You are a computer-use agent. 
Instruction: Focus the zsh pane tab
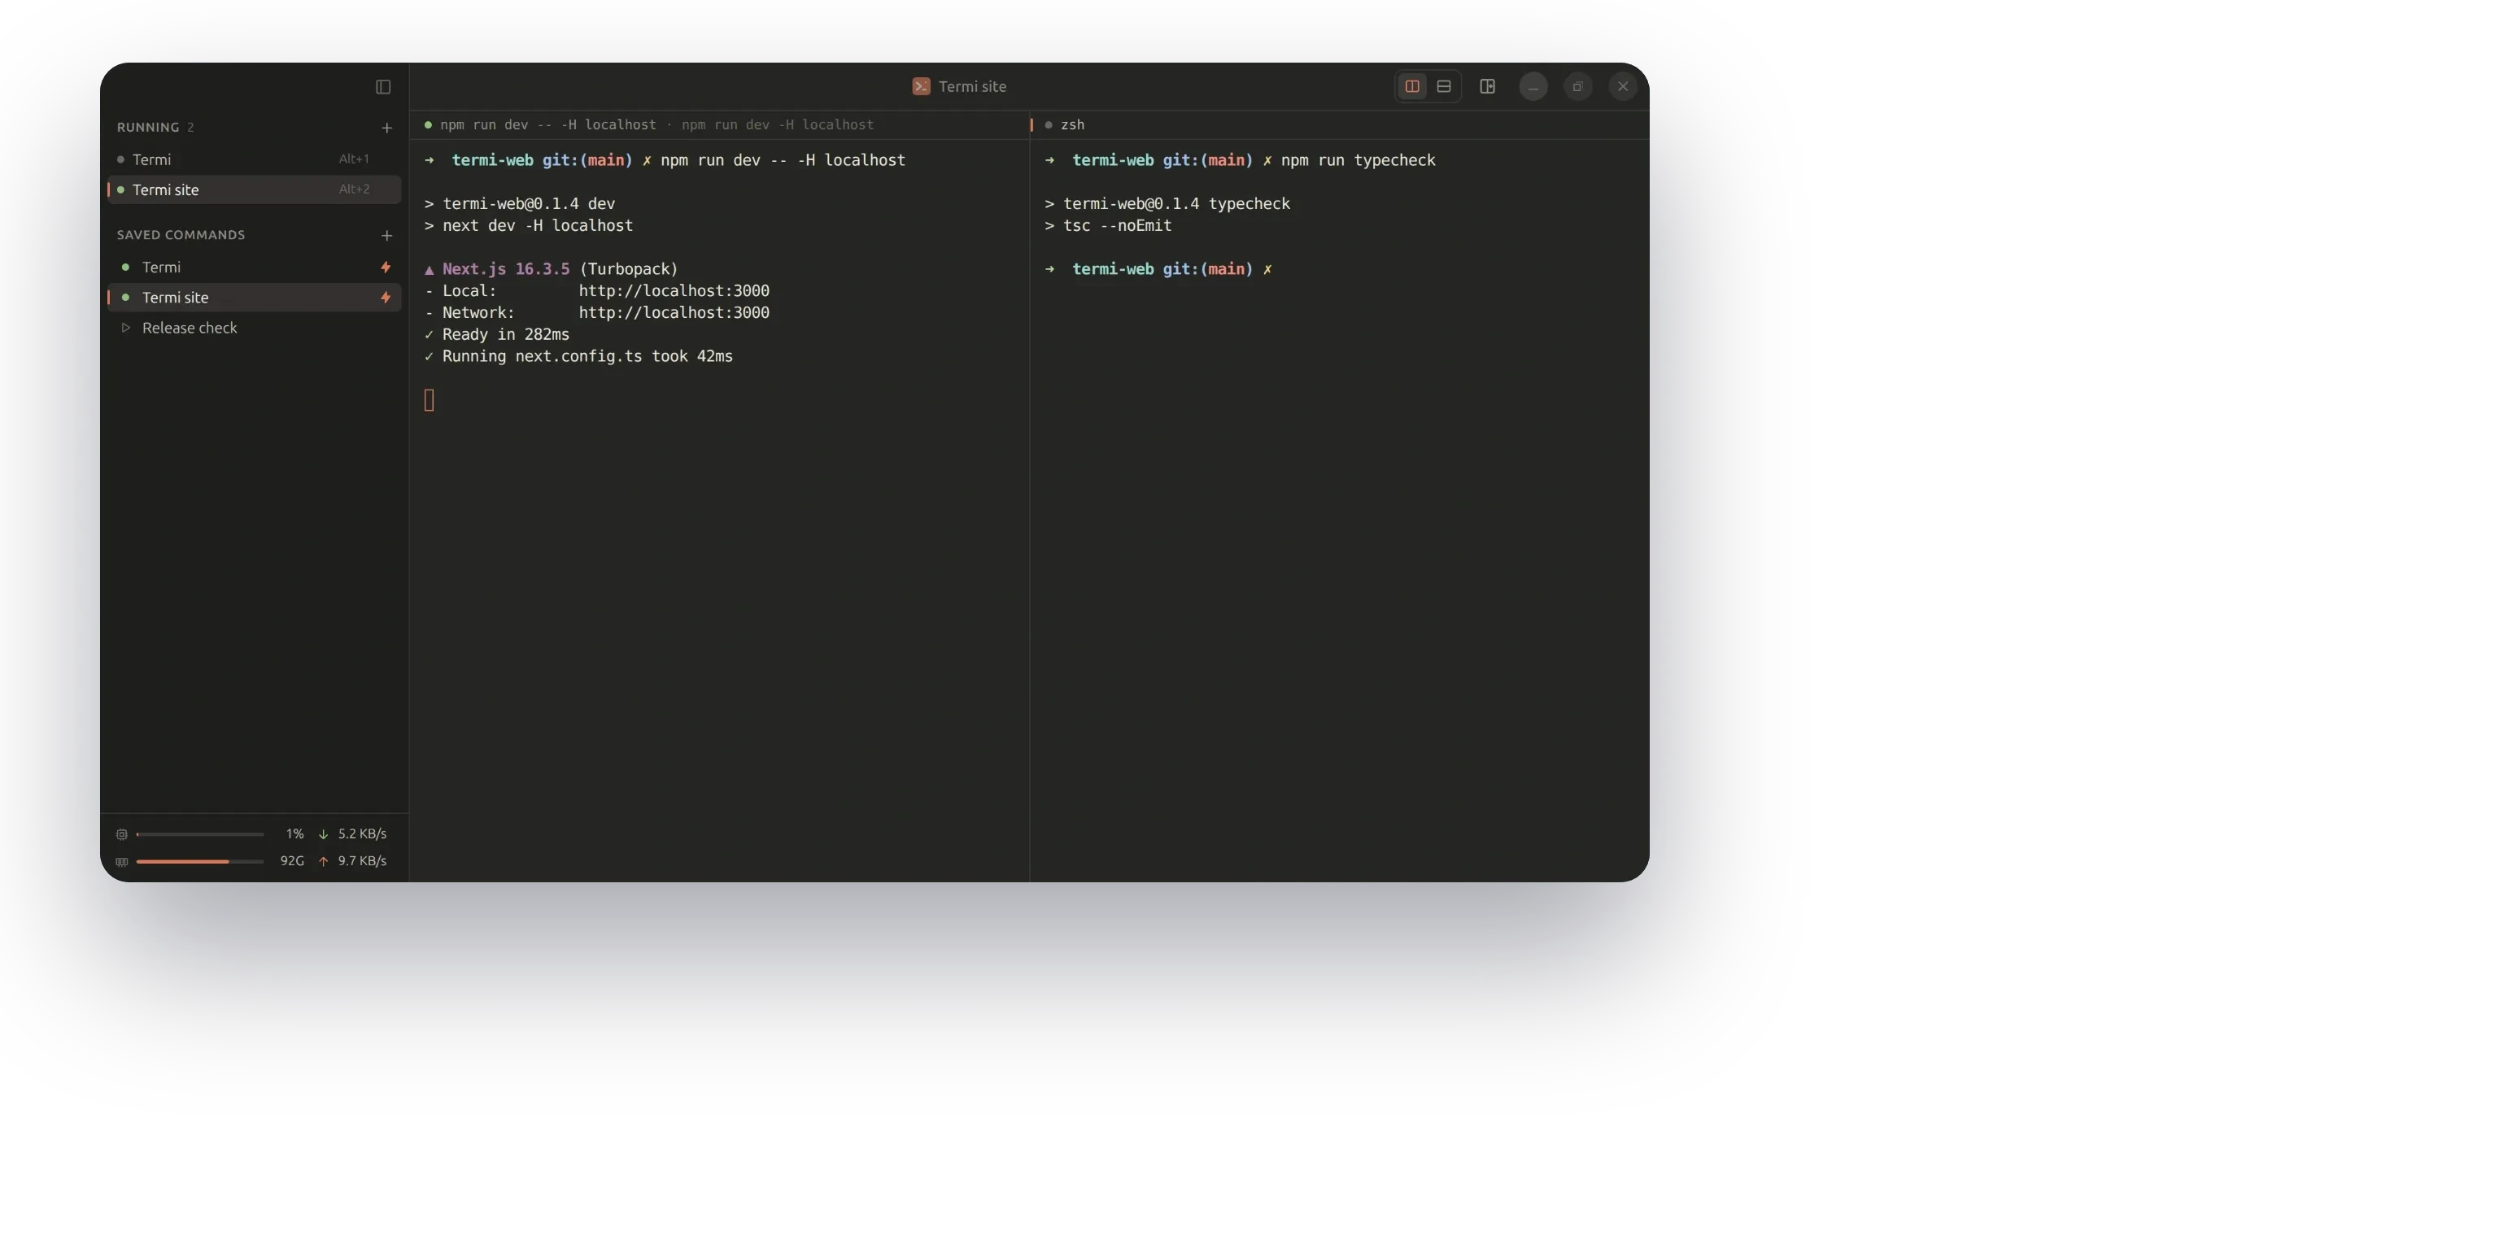[x=1340, y=125]
